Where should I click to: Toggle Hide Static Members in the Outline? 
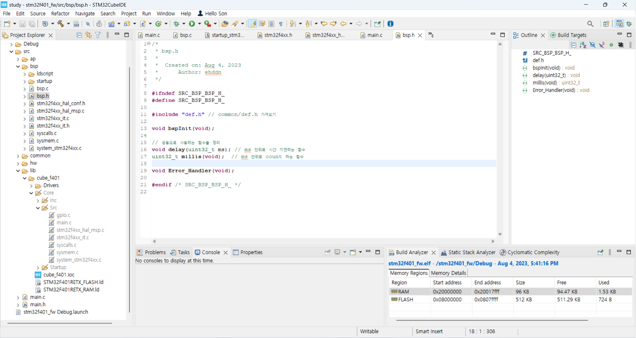(x=602, y=45)
